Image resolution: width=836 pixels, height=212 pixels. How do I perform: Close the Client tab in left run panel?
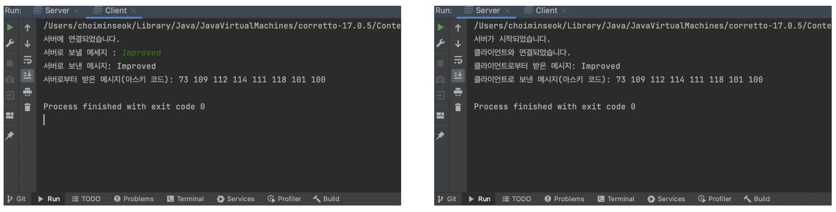tap(134, 11)
